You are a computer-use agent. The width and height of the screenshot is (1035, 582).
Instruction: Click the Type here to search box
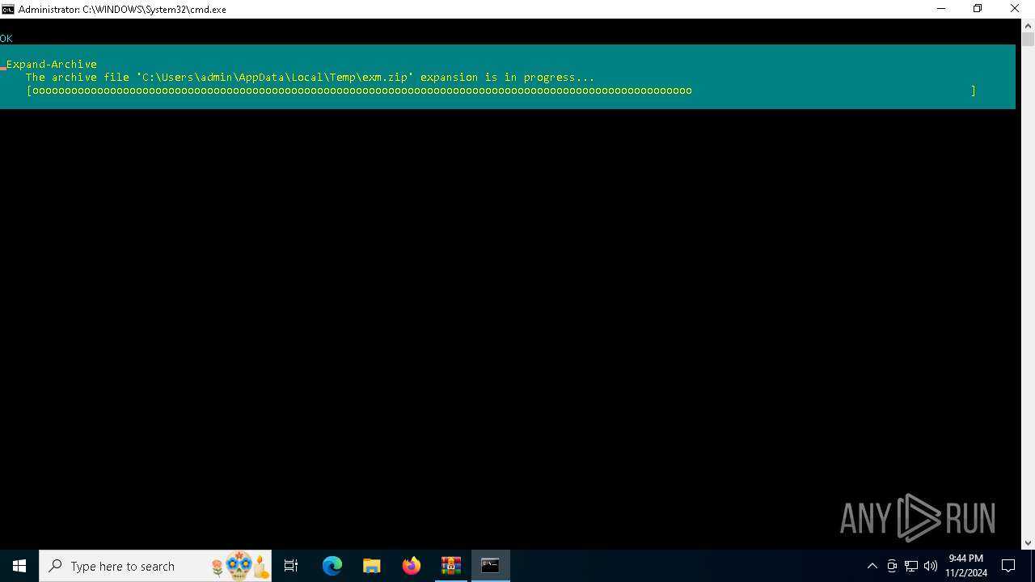click(x=156, y=566)
